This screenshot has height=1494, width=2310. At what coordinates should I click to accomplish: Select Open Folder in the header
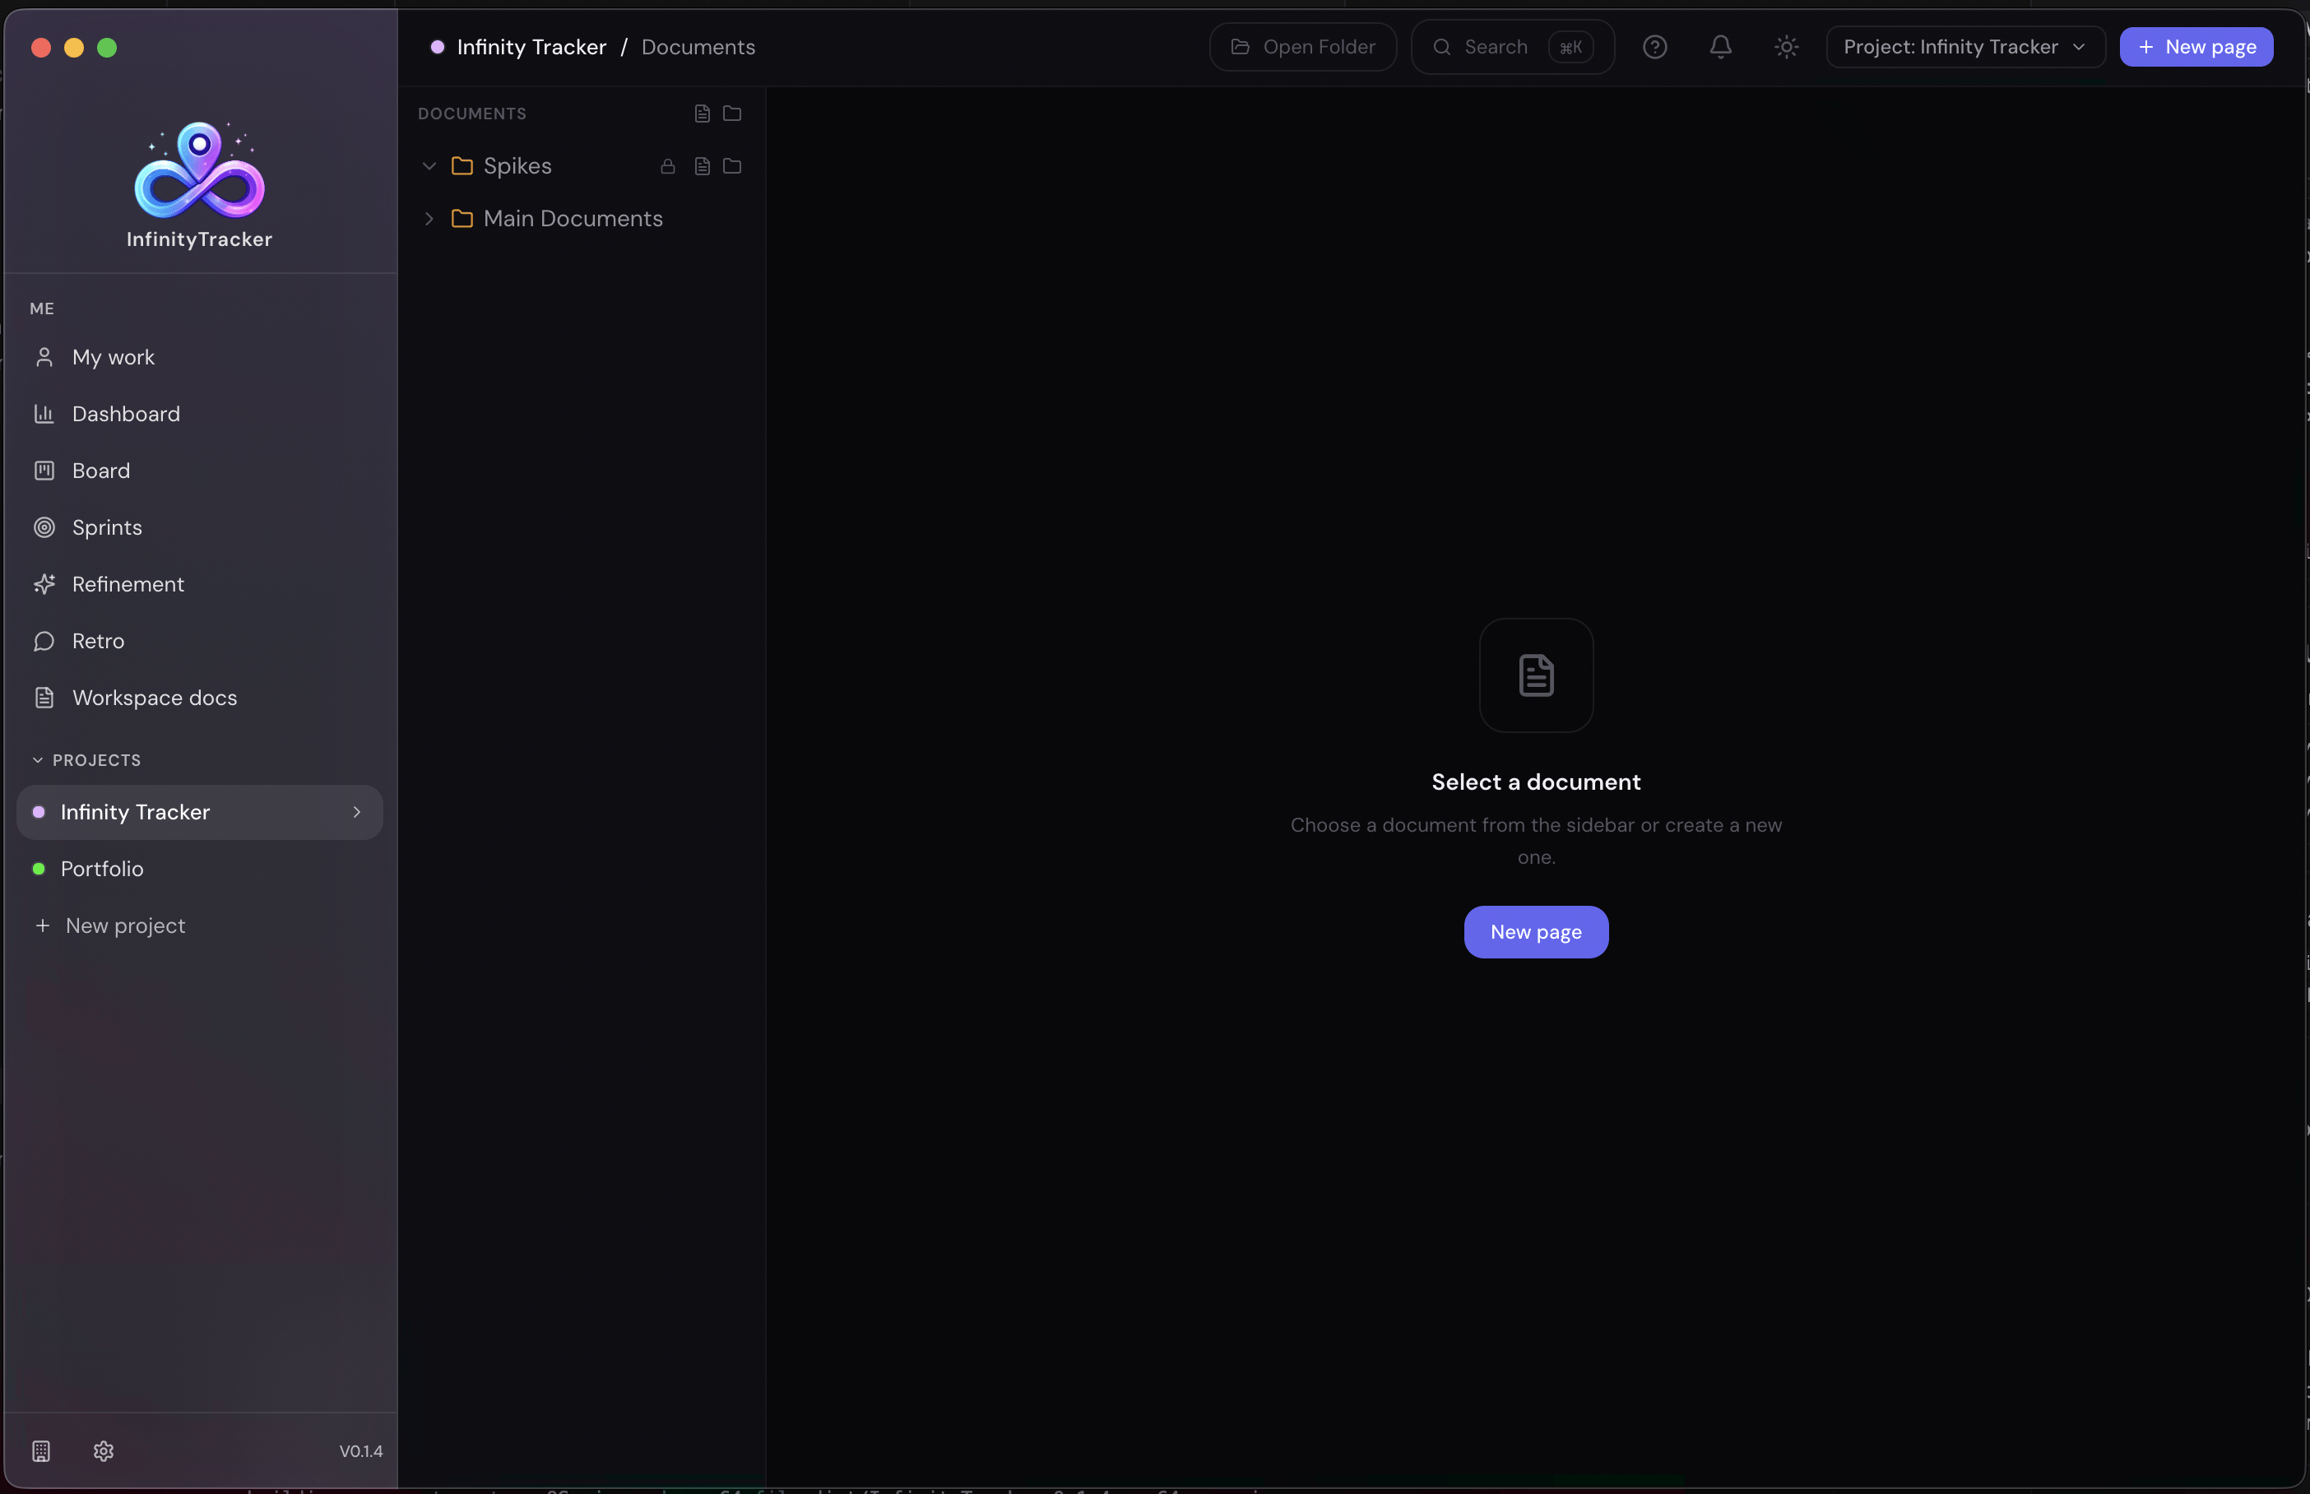pos(1301,47)
